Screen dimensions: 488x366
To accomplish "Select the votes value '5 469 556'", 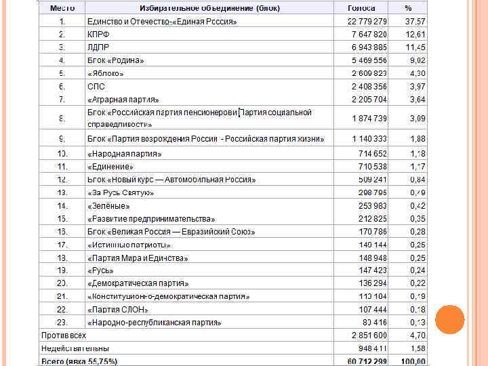I will tap(369, 60).
